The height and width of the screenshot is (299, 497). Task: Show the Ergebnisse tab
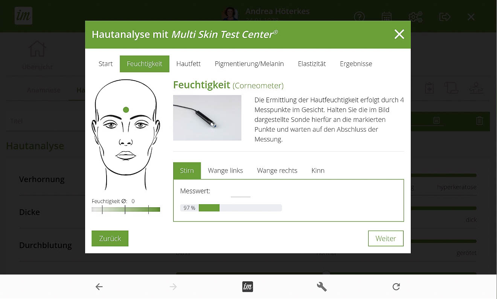click(356, 64)
